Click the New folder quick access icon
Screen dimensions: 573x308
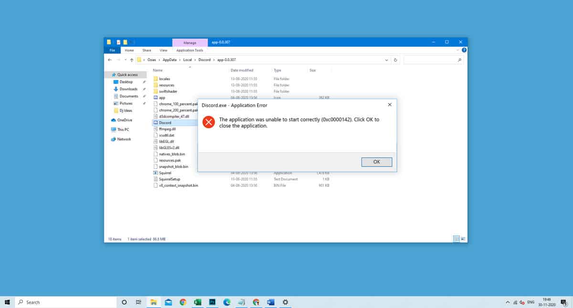point(125,42)
